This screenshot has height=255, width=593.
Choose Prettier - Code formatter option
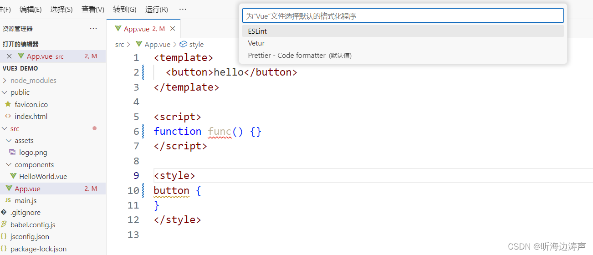pos(403,56)
